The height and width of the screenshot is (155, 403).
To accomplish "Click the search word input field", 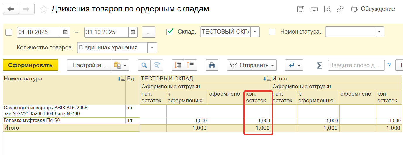I will [x=356, y=65].
